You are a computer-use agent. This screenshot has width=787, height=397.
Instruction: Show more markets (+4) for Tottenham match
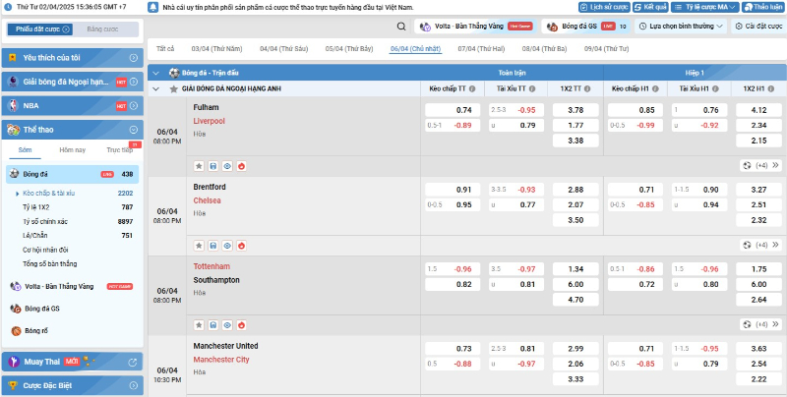click(x=761, y=324)
